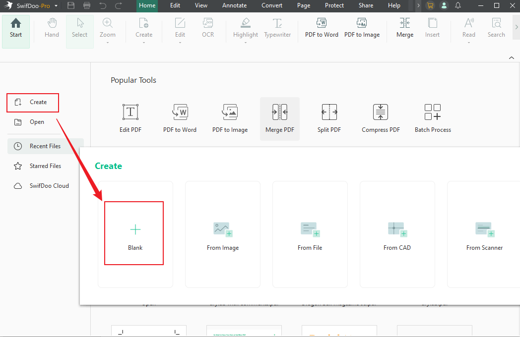Open Recent Files in the sidebar
This screenshot has width=520, height=337.
44,146
